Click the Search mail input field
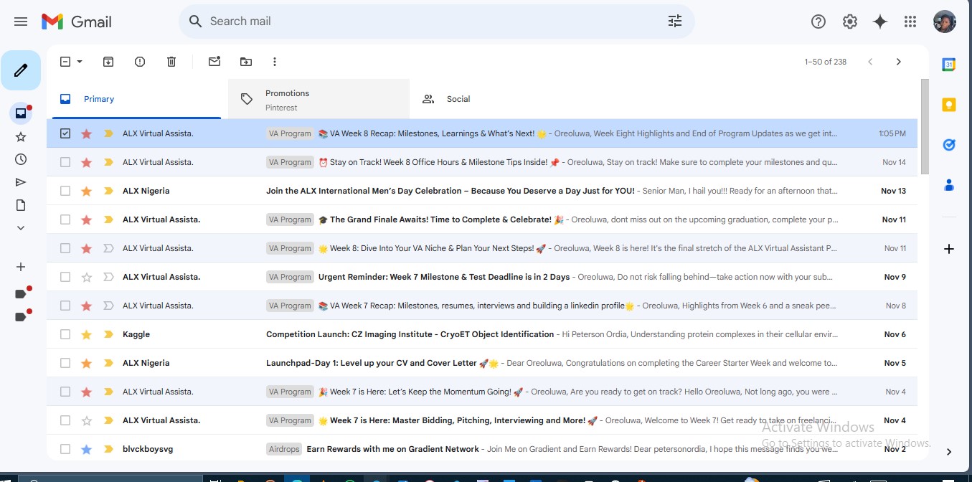This screenshot has width=972, height=482. point(430,22)
